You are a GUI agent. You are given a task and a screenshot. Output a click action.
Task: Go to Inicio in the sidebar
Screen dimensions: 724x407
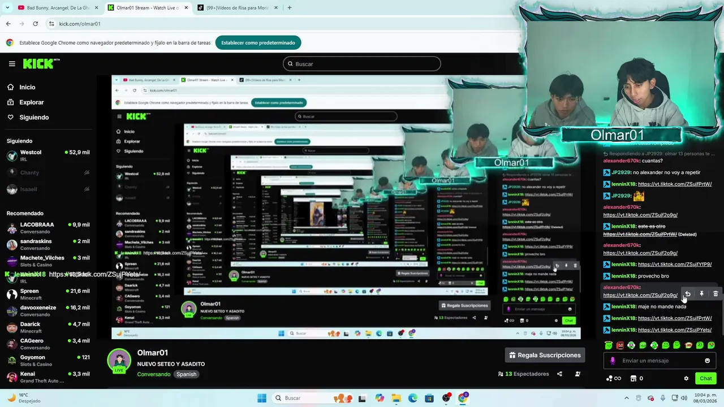[21, 87]
